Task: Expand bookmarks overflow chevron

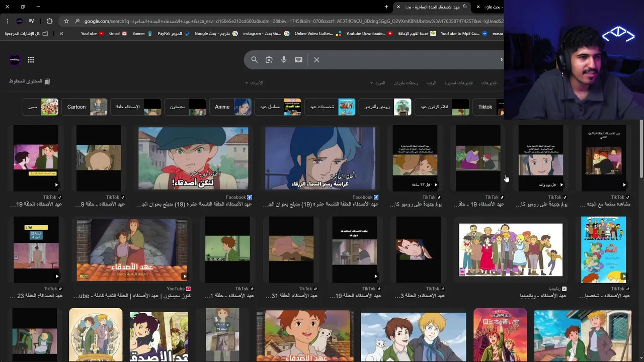Action: click(x=61, y=34)
